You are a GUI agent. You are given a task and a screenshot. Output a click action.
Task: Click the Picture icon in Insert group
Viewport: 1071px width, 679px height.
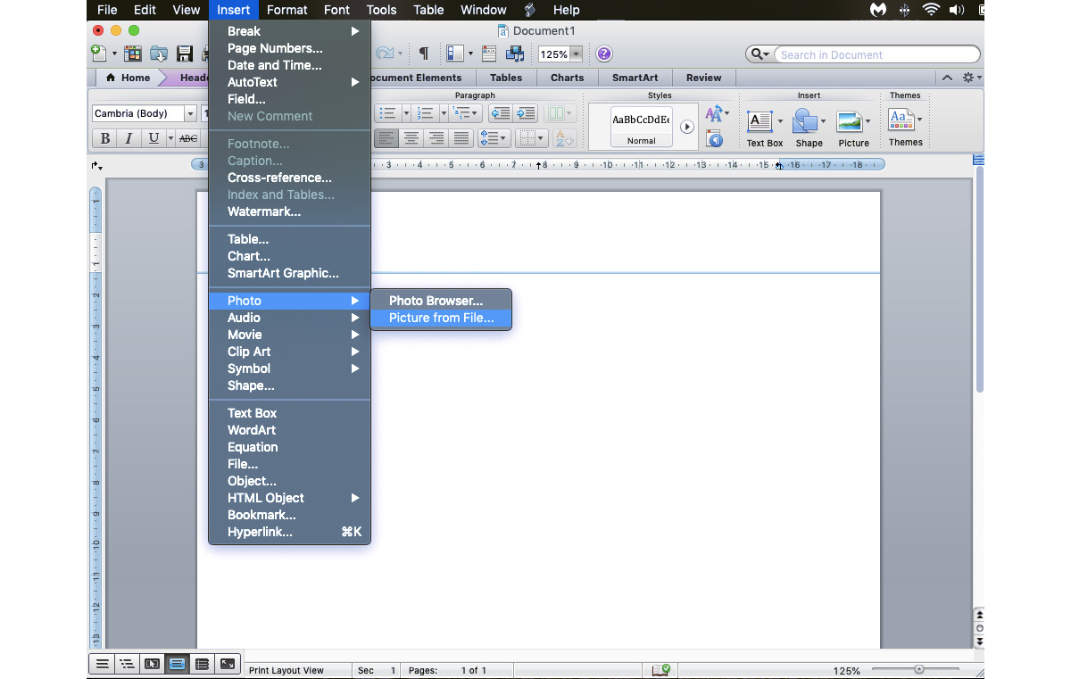pyautogui.click(x=852, y=128)
